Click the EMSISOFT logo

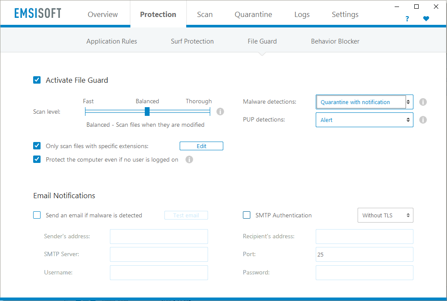pyautogui.click(x=38, y=14)
